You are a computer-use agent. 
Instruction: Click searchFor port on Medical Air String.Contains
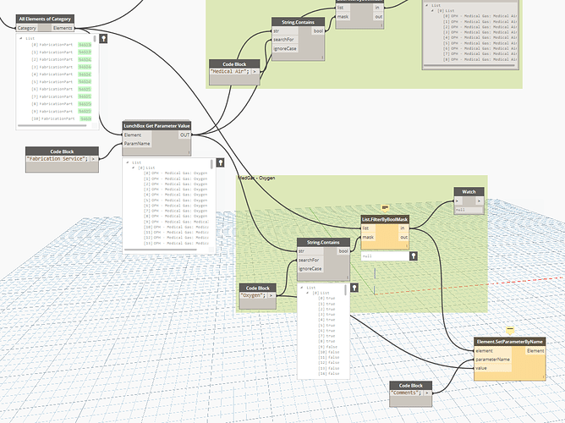[x=285, y=40]
